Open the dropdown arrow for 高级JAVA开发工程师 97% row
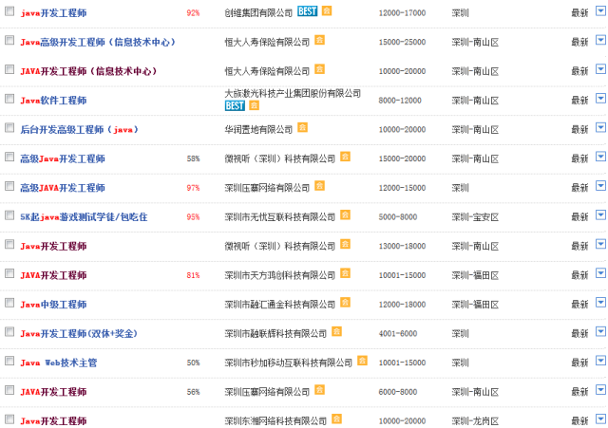The image size is (608, 428). (600, 186)
